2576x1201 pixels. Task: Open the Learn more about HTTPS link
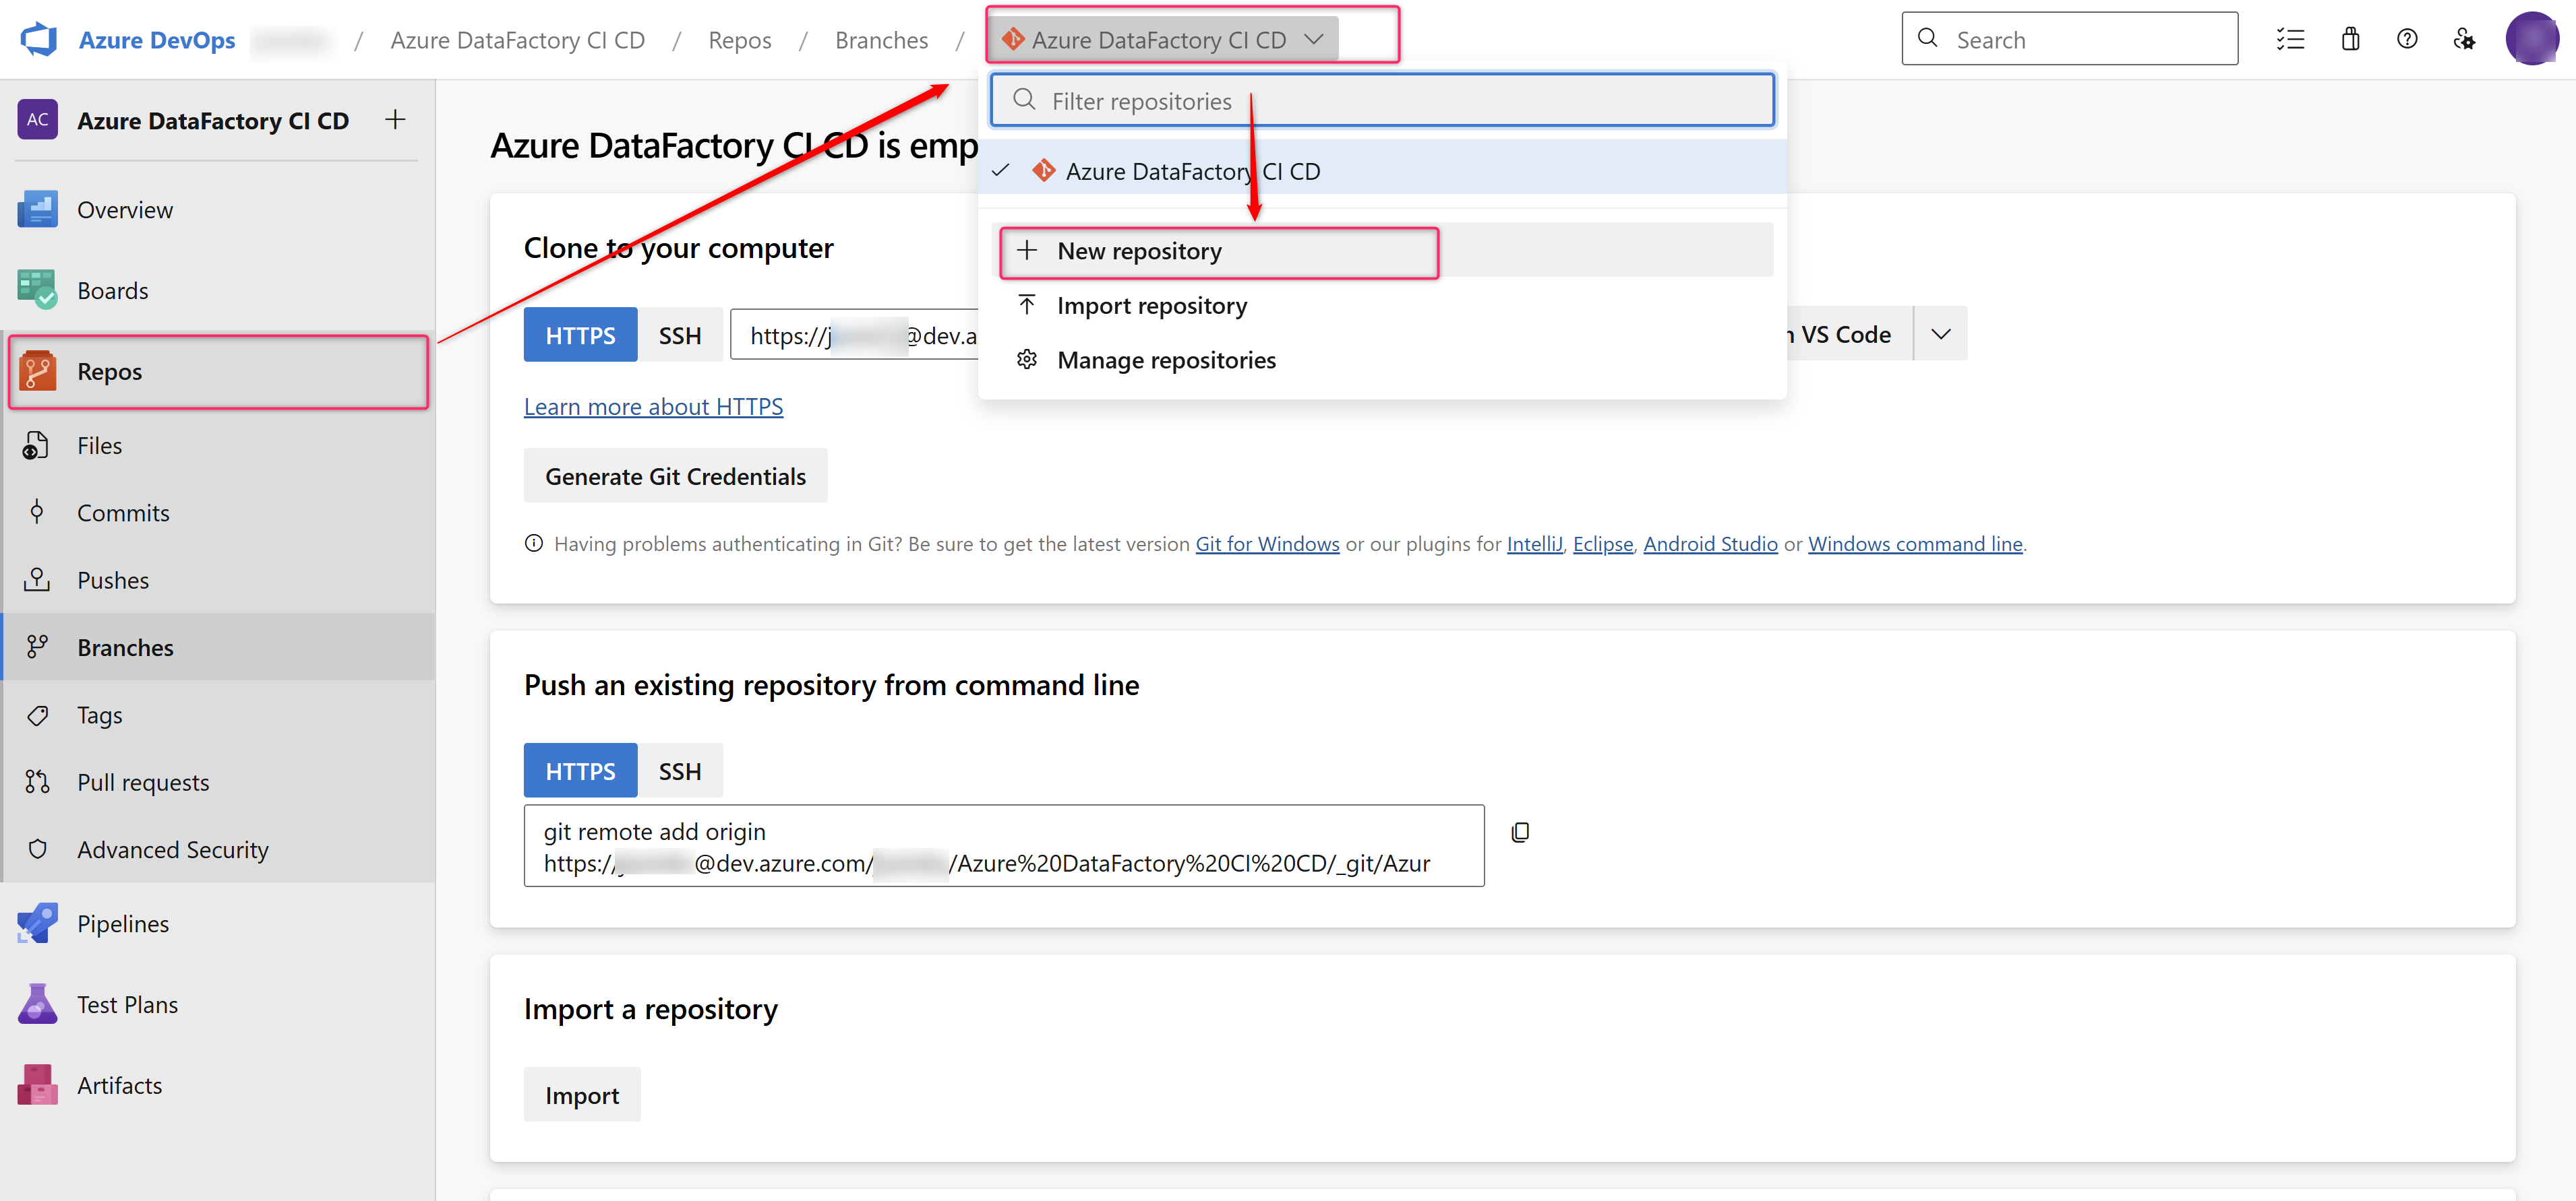pyautogui.click(x=653, y=407)
